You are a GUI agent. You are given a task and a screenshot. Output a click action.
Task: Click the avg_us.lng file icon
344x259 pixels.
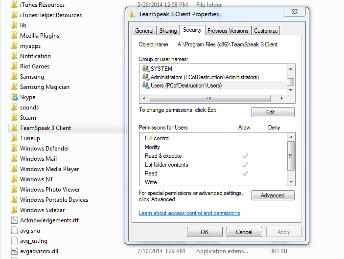coord(14,241)
